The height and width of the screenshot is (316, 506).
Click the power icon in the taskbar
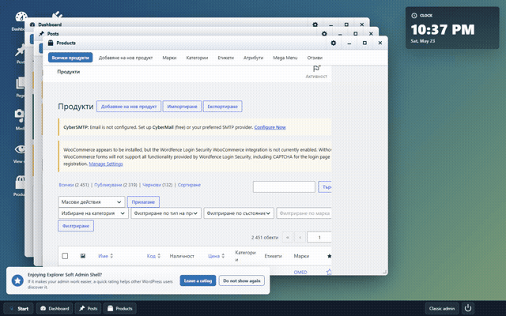tap(468, 309)
